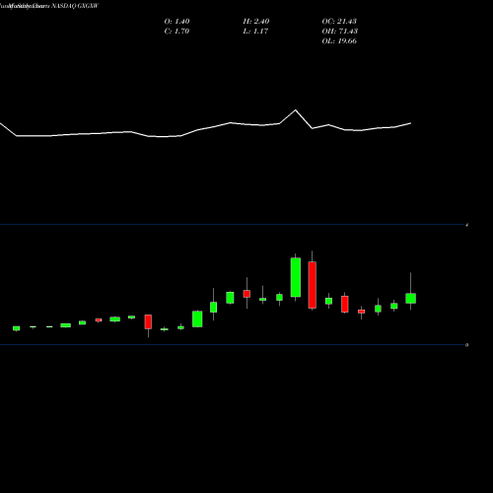Click the OC: 21.43 percentage value
The height and width of the screenshot is (493, 493).
pyautogui.click(x=339, y=22)
